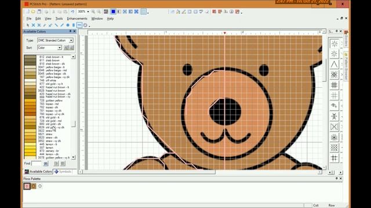Open the File menu
This screenshot has height=208, width=371.
coord(29,18)
